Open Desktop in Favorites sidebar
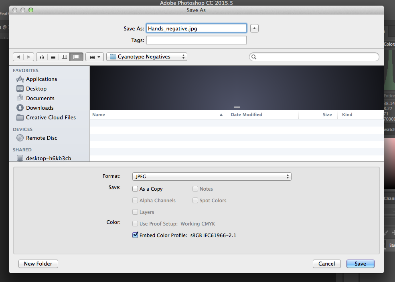This screenshot has width=395, height=282. click(x=32, y=89)
